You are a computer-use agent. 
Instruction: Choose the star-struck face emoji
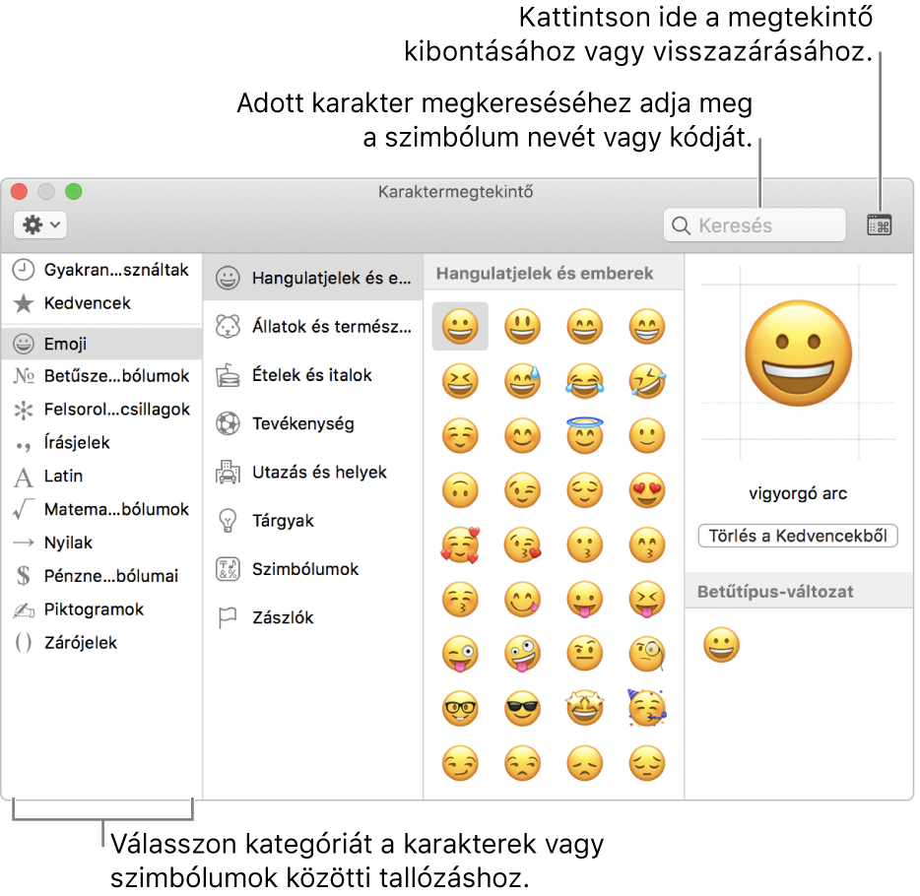click(585, 708)
